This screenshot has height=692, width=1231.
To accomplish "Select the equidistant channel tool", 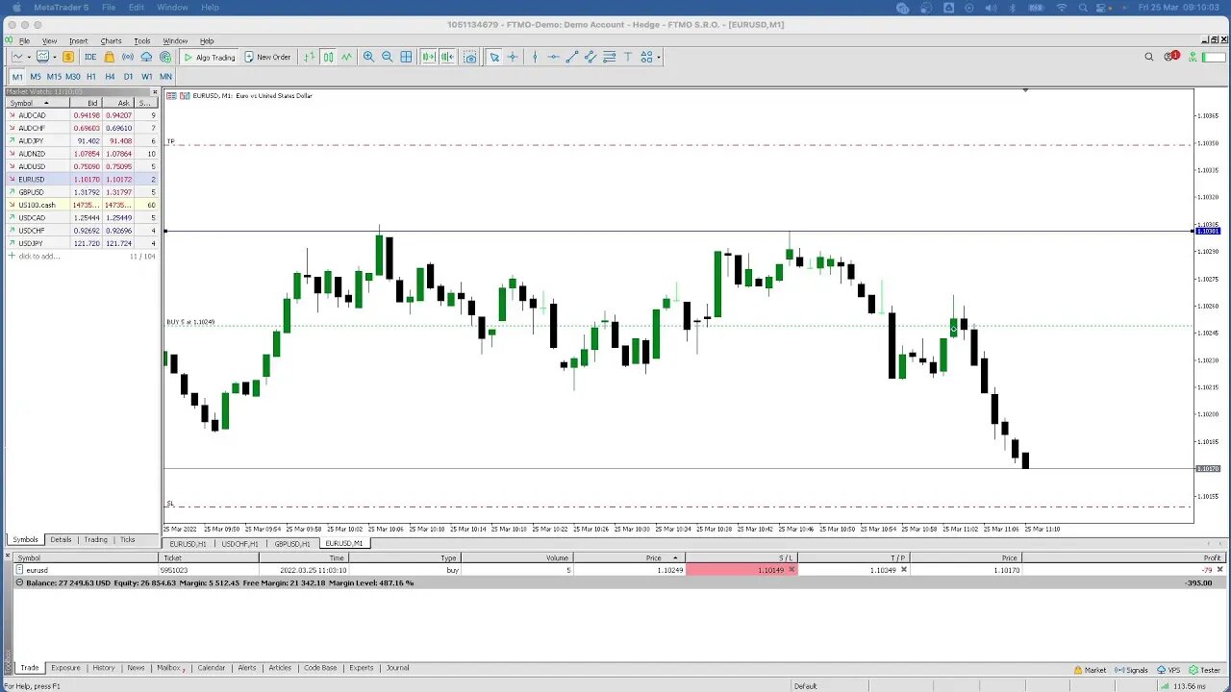I will 590,57.
